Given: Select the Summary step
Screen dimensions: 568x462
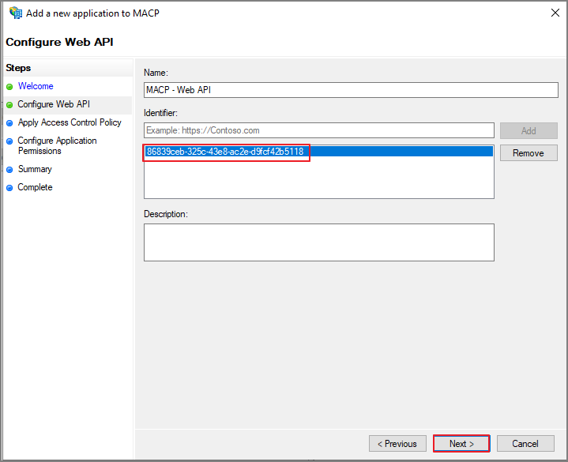Looking at the screenshot, I should pyautogui.click(x=35, y=169).
